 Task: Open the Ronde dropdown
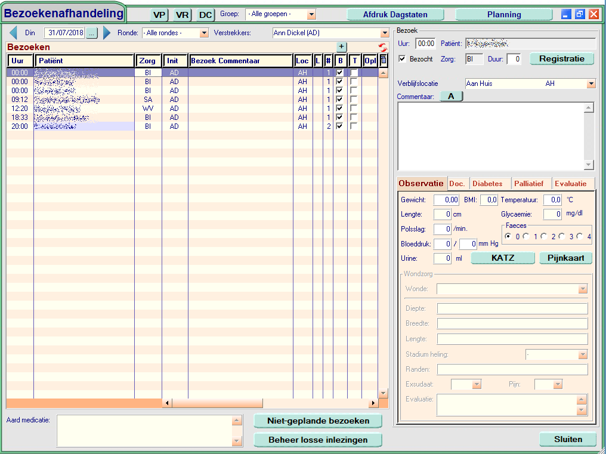tap(204, 33)
